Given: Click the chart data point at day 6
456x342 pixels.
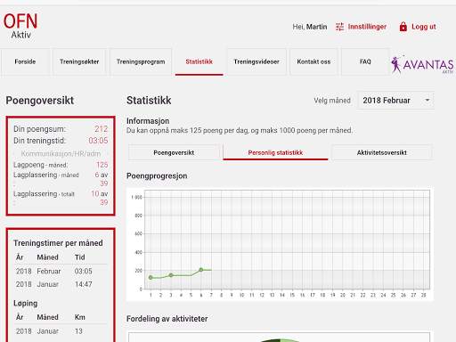Looking at the screenshot, I should click(201, 270).
